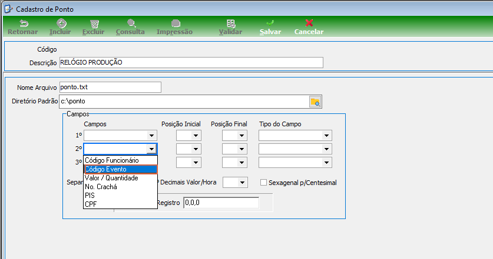The image size is (493, 259).
Task: Click the Impressão printer icon
Action: (176, 23)
